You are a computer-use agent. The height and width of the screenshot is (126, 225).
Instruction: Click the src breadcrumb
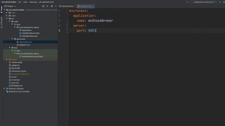pos(20,2)
